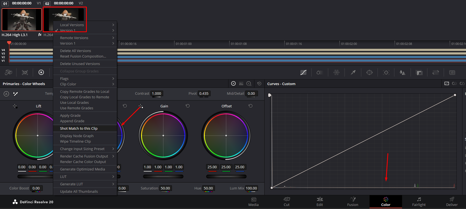Click the Gain master wheel slider
This screenshot has height=209, width=466.
click(163, 177)
